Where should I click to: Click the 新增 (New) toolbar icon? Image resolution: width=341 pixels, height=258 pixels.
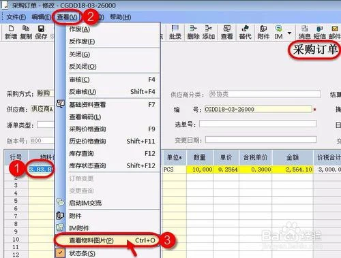(x=11, y=32)
